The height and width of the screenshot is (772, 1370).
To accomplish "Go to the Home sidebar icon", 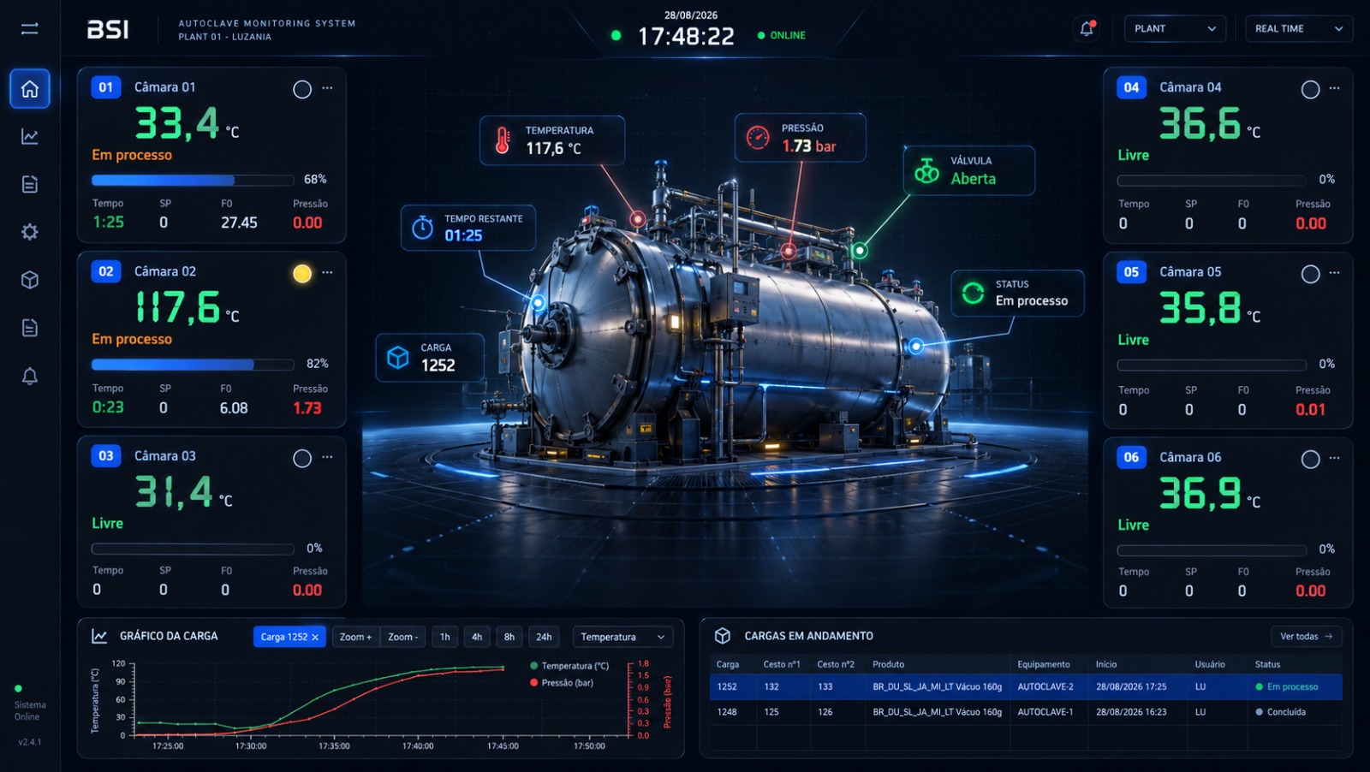I will point(30,89).
